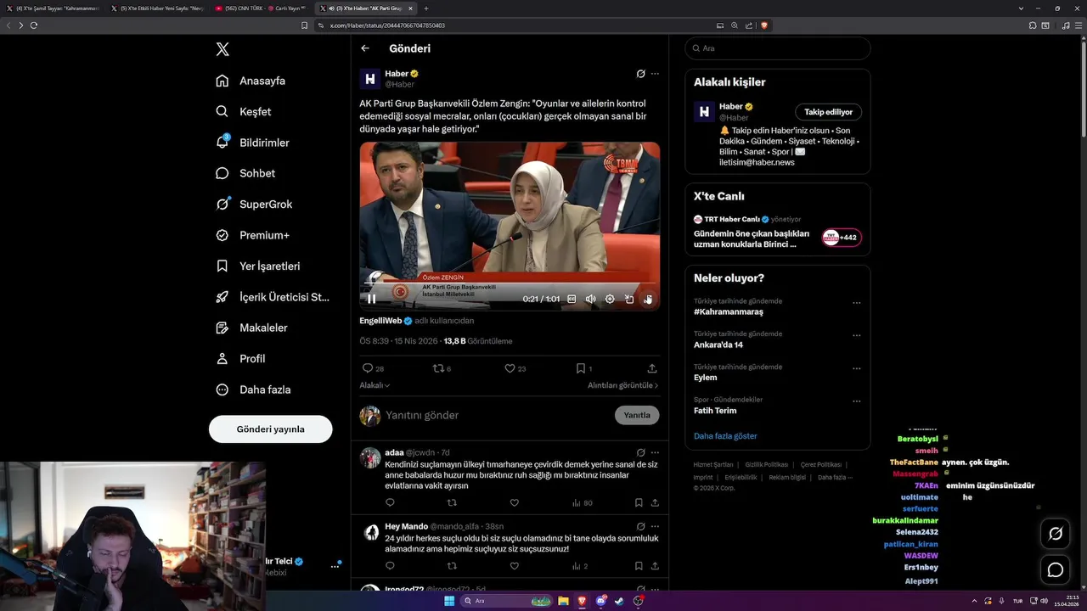The image size is (1087, 611).
Task: Reload the page
Action: (x=34, y=25)
